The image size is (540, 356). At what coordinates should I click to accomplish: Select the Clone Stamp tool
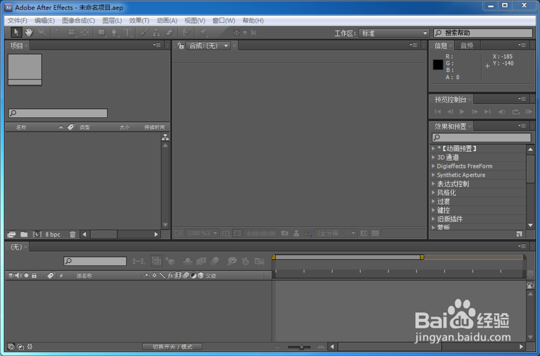(157, 33)
